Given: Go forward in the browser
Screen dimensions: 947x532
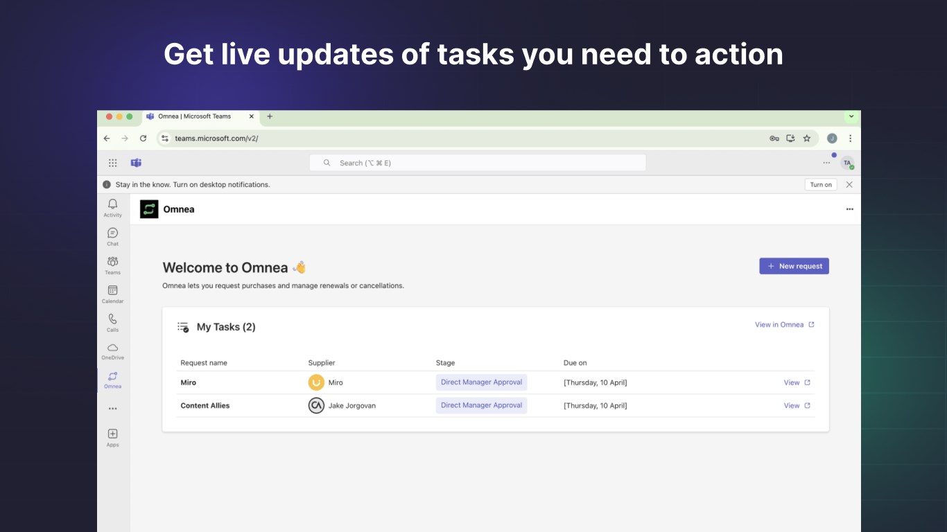Looking at the screenshot, I should click(125, 139).
